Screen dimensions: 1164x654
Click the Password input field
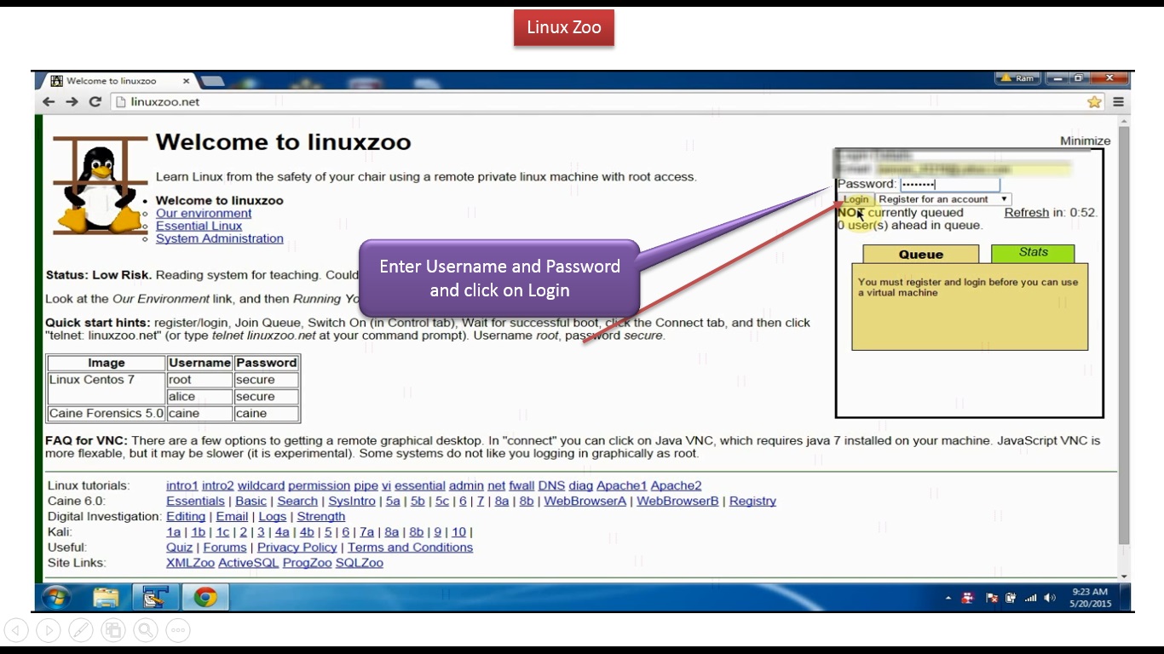point(949,184)
